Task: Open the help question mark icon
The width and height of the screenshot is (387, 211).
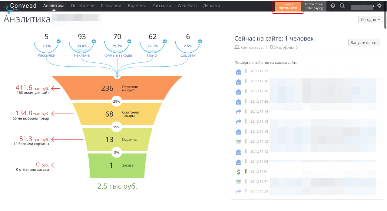Action: tap(333, 6)
